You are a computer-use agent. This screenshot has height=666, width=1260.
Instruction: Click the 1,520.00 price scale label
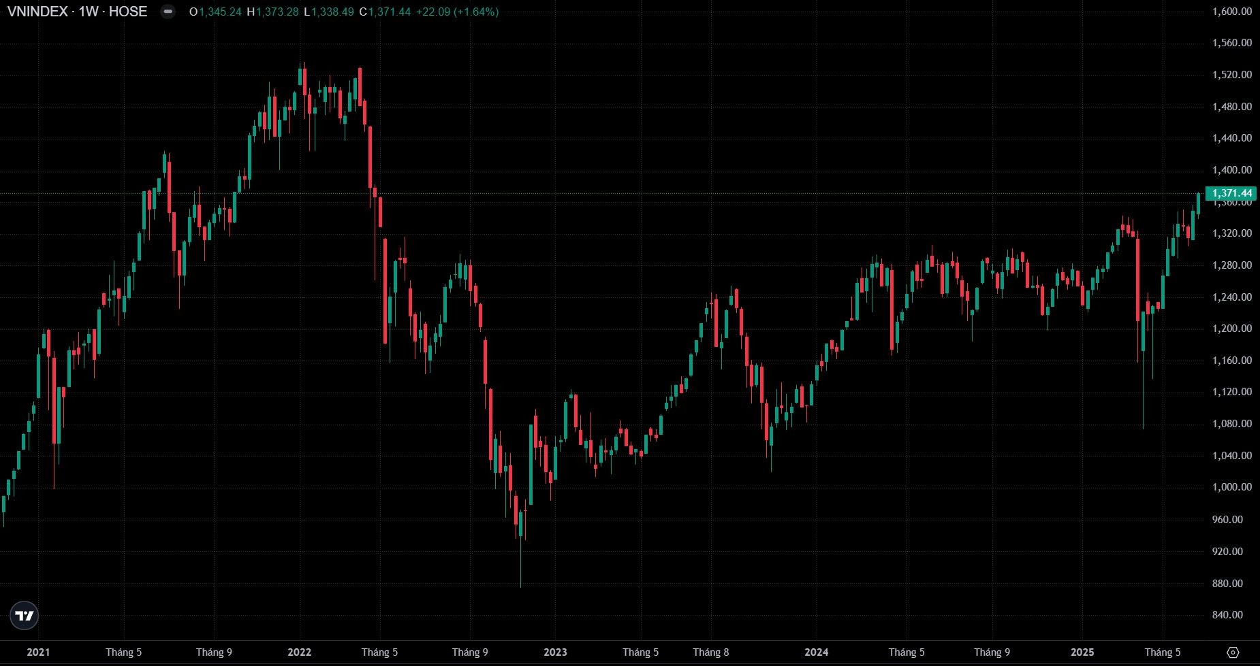[1232, 75]
